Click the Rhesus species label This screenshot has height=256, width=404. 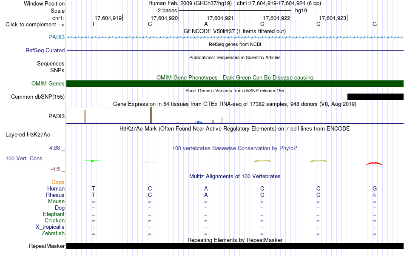[x=55, y=195]
